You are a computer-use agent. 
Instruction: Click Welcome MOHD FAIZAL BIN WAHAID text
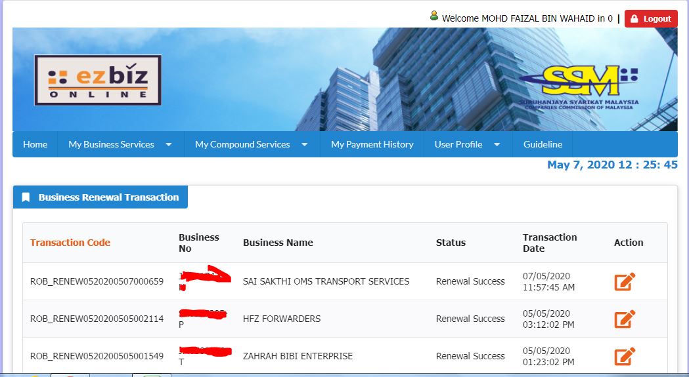point(527,18)
